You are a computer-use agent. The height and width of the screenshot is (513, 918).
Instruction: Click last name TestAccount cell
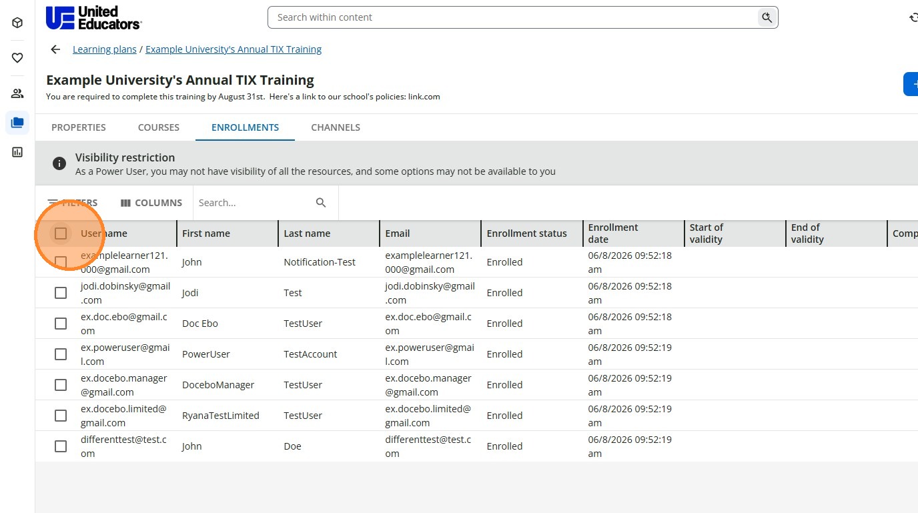310,354
